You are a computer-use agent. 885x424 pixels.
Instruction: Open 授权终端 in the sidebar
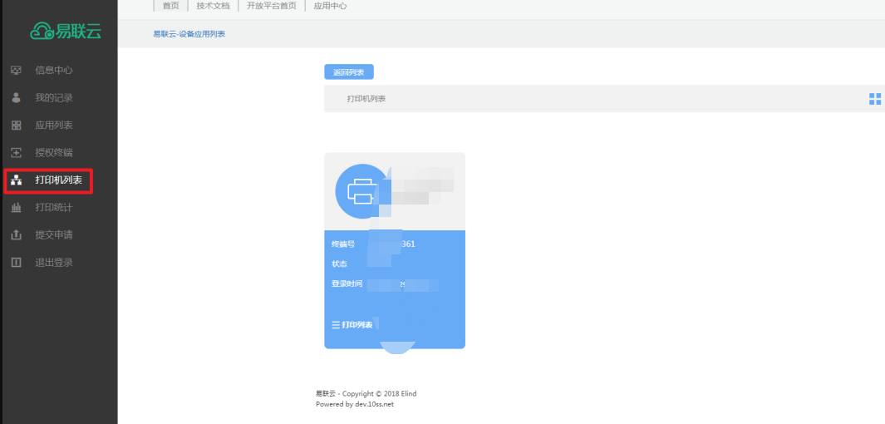(x=54, y=152)
